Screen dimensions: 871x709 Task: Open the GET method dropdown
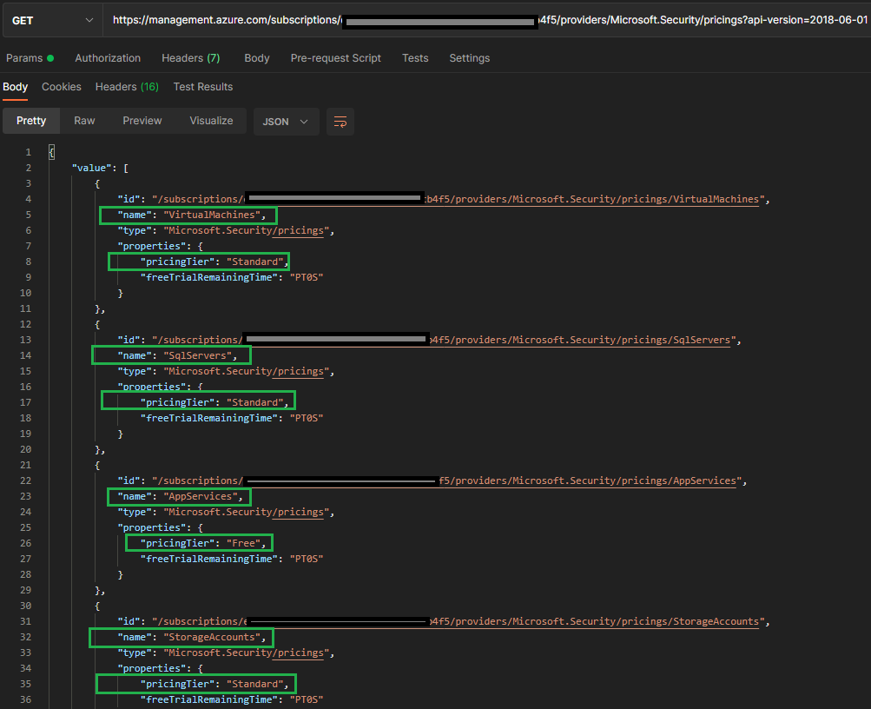52,20
